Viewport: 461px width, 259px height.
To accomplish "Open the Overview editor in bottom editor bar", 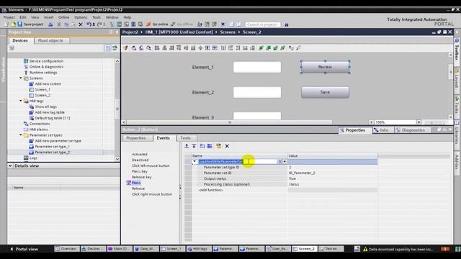I will [x=67, y=249].
